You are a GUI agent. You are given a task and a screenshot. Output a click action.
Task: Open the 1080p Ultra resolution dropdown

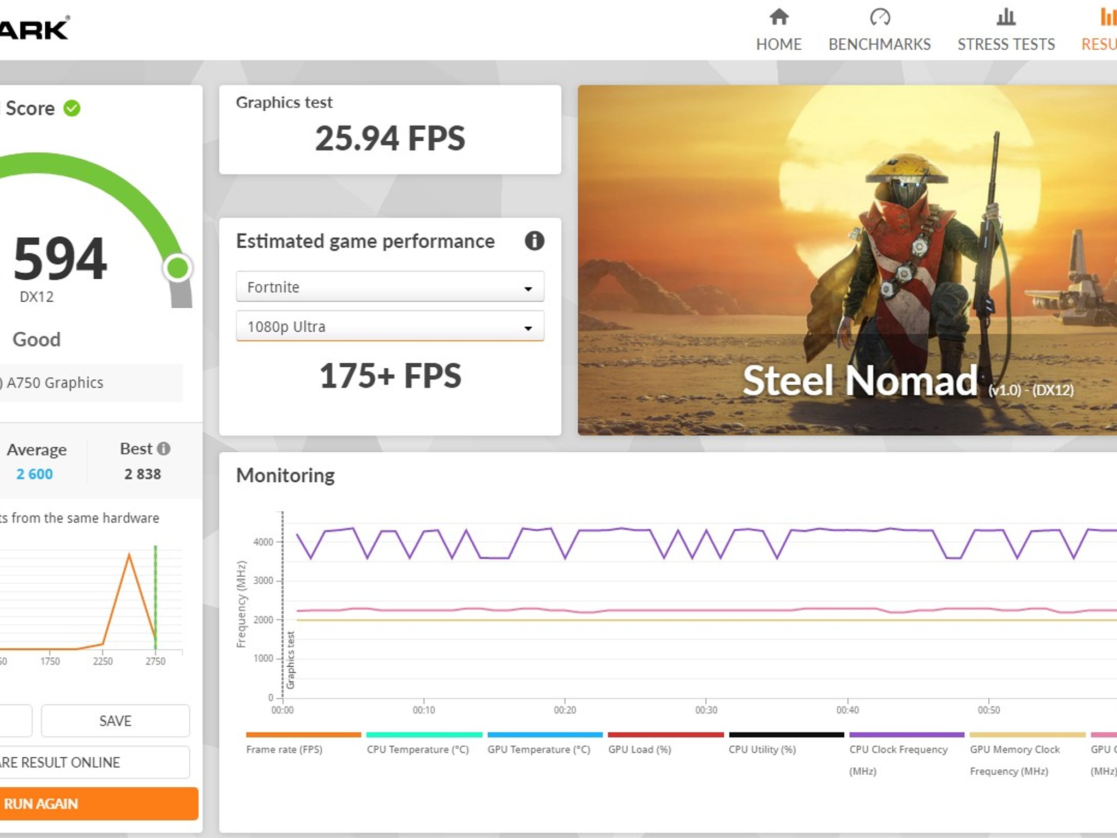tap(390, 326)
